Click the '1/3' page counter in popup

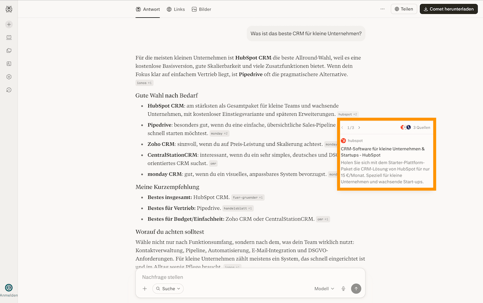point(351,127)
